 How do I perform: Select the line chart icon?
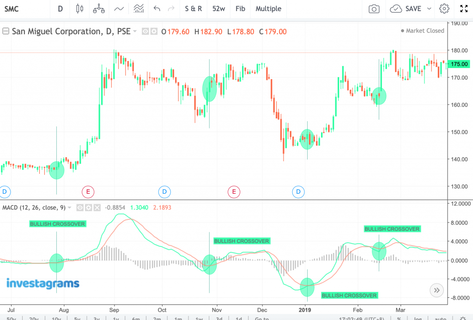click(x=119, y=9)
